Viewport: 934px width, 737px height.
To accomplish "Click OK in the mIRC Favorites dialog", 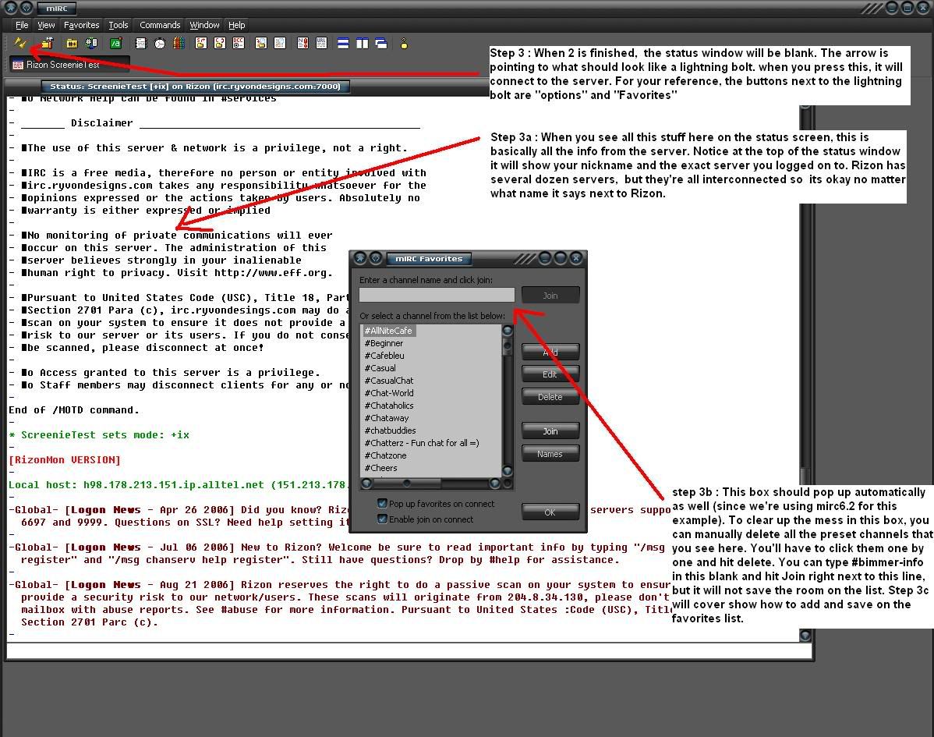I will click(550, 512).
